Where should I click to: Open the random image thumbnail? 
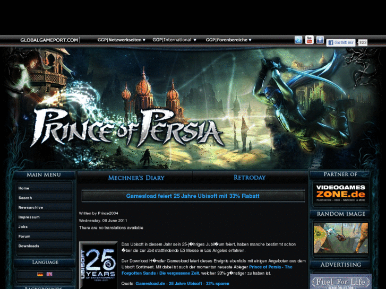341,238
